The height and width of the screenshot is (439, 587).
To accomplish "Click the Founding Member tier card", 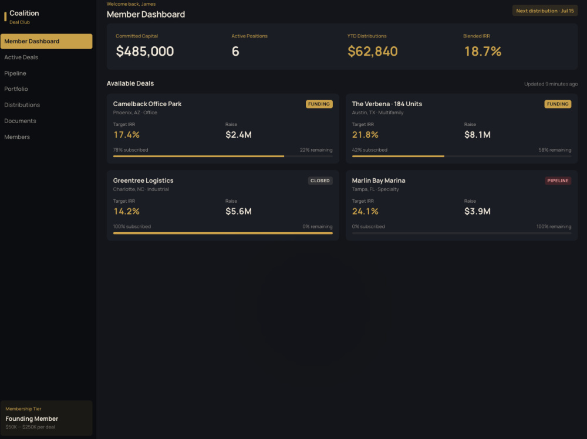I will 46,418.
